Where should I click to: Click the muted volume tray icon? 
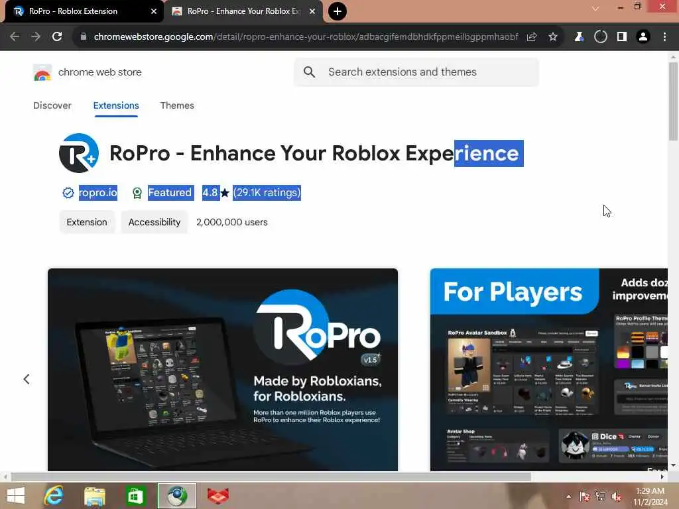(x=617, y=496)
